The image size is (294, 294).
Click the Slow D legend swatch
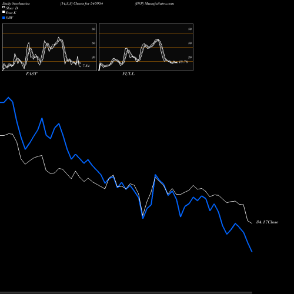[x=4, y=8]
